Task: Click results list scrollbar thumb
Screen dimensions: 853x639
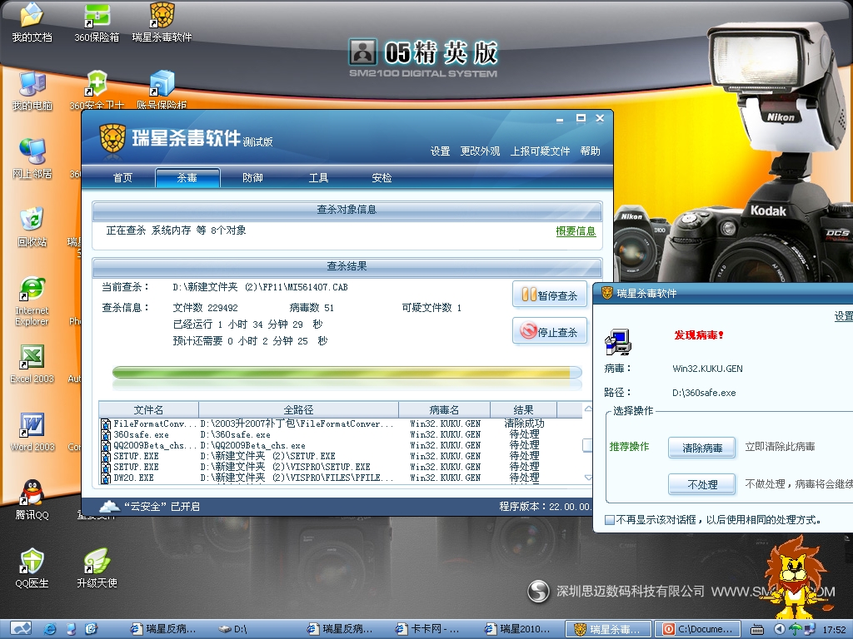Action: point(587,445)
